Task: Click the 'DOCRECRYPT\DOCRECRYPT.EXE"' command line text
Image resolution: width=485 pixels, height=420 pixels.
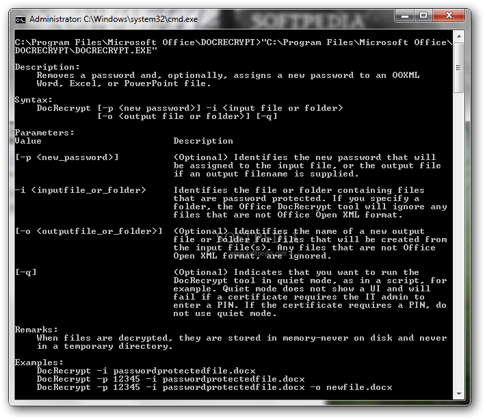Action: tap(86, 51)
